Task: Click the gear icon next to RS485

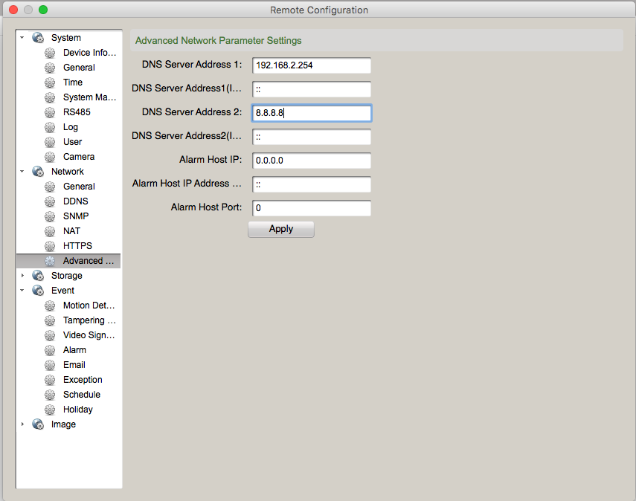Action: (x=50, y=112)
